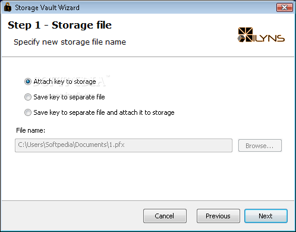Click the File name: label
Screen dimensions: 296x232
pyautogui.click(x=30, y=130)
